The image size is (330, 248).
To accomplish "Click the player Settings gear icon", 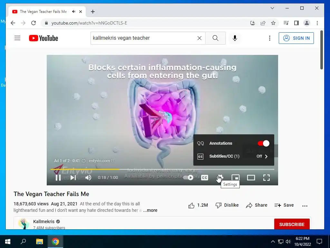I will tap(220, 178).
